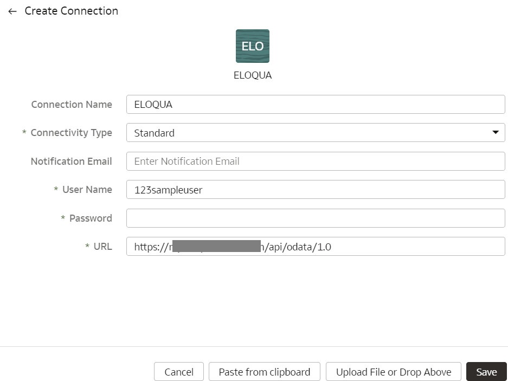Click the Connection Name label
The image size is (508, 381).
pyautogui.click(x=72, y=105)
